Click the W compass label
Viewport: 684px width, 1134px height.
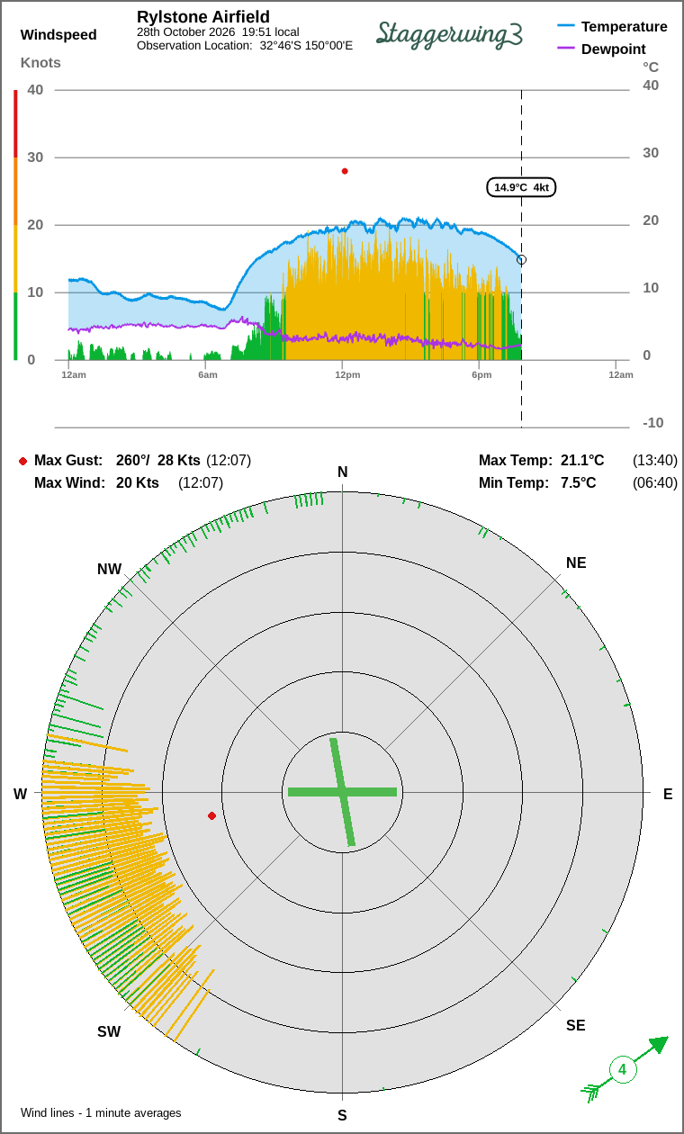(20, 794)
